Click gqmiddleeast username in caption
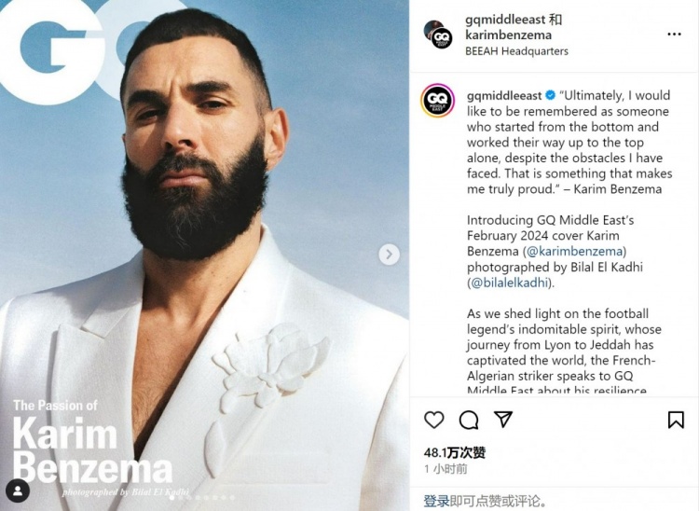The image size is (699, 511). tap(504, 95)
